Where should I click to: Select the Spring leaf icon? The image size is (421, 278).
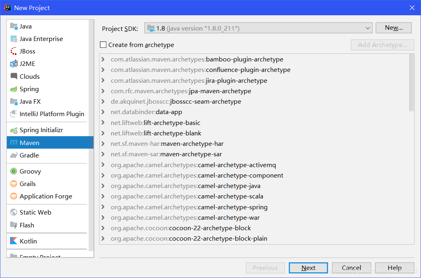pyautogui.click(x=14, y=89)
